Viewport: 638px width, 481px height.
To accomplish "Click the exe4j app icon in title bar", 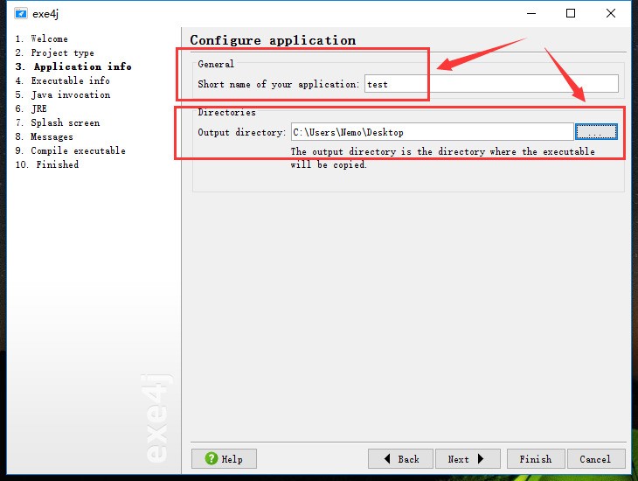I will 21,13.
